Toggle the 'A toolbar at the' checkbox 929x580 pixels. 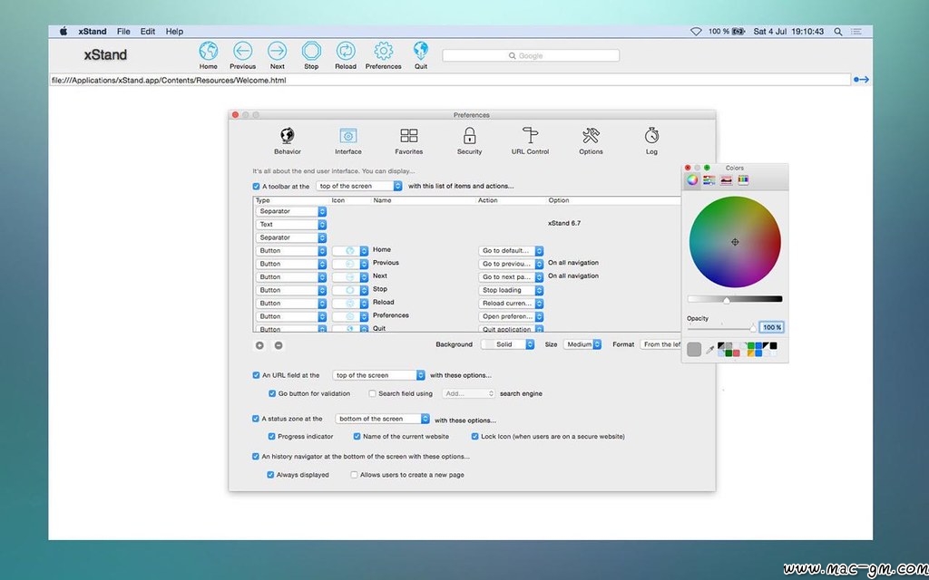click(x=256, y=186)
